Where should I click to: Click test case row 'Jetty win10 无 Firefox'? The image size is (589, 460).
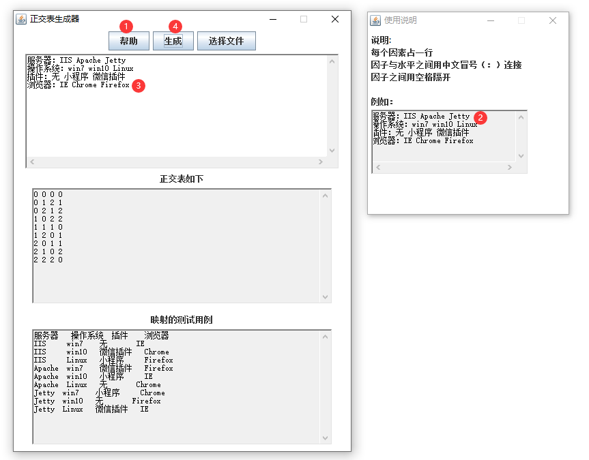tap(98, 401)
